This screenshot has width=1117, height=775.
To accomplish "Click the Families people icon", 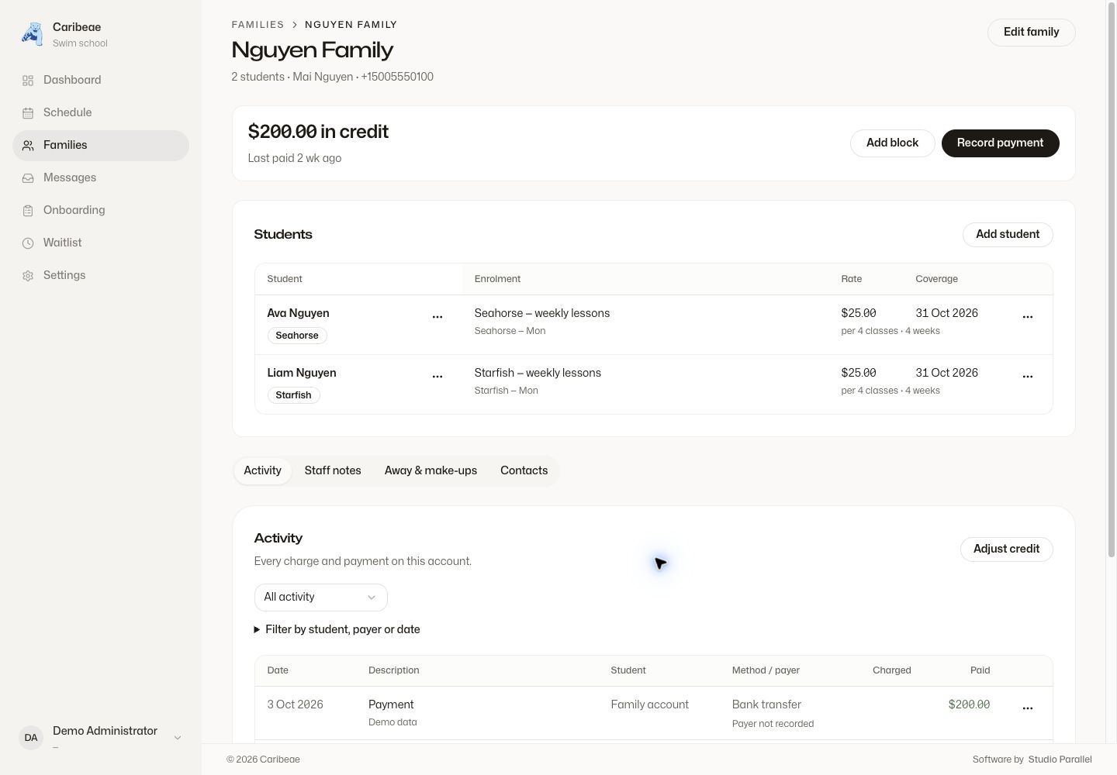I will 28,146.
